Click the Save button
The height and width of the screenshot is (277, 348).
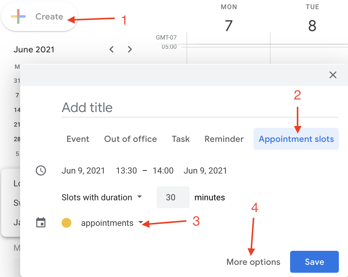pos(314,262)
